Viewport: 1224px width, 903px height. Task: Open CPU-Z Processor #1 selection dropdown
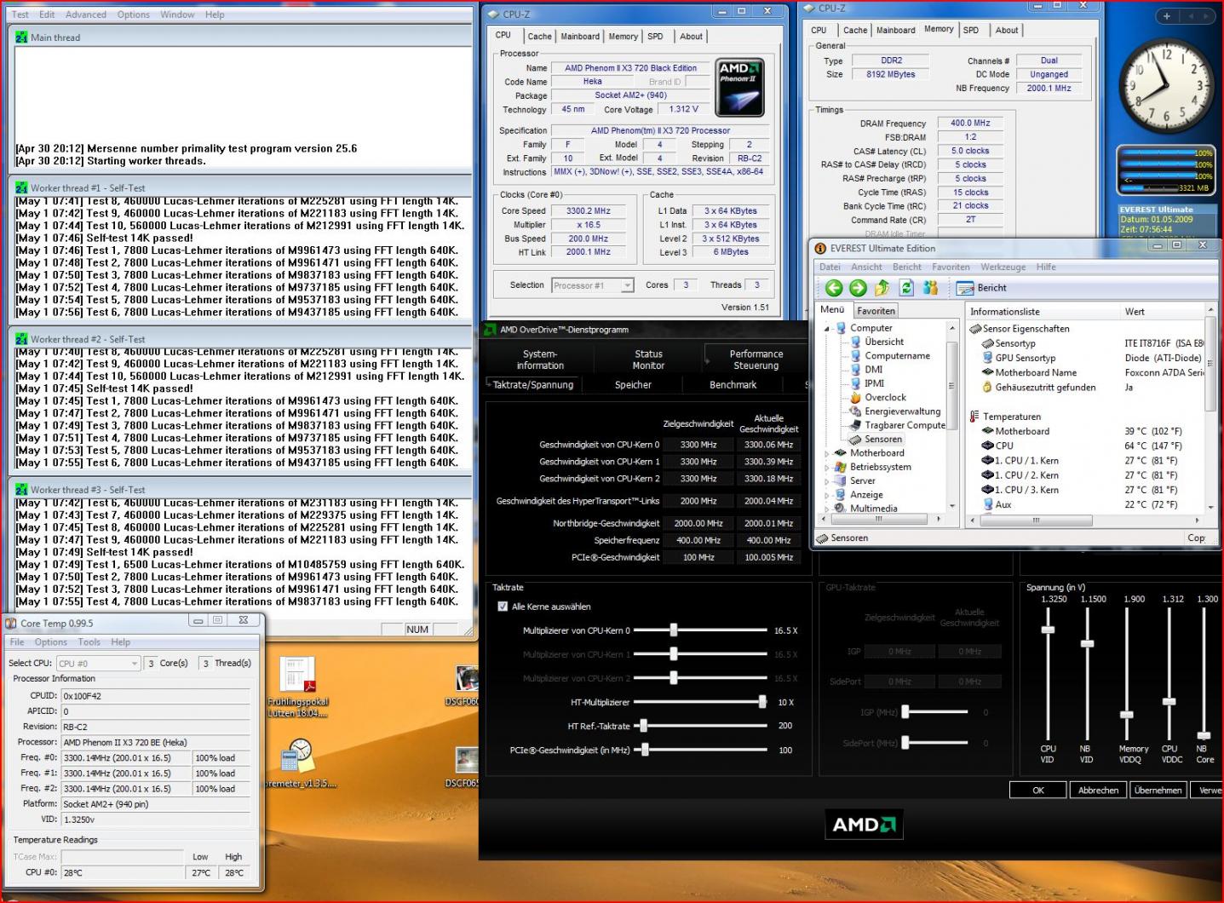coord(627,285)
